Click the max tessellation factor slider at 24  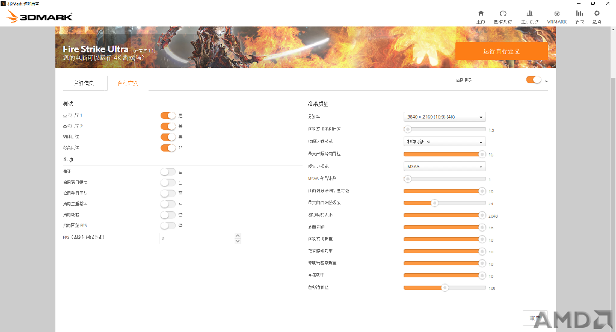445,203
